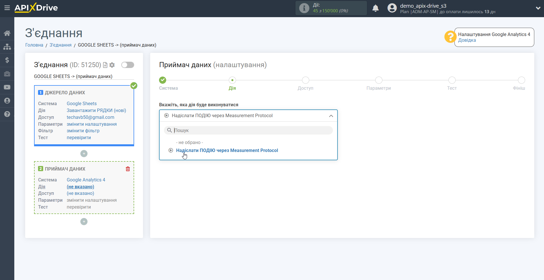Viewport: 544px width, 280px height.
Task: Click the actions info icon
Action: (x=304, y=8)
